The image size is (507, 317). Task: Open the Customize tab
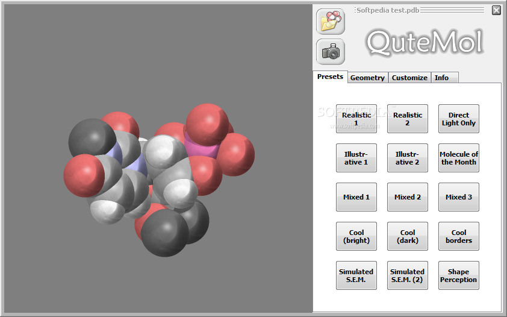(409, 78)
